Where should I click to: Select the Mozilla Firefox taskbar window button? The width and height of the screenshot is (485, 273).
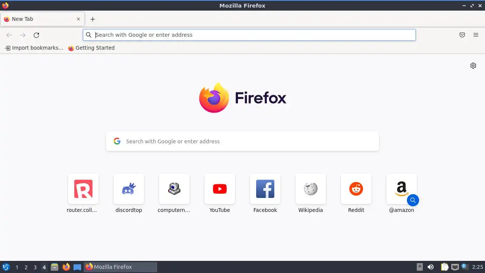click(x=120, y=267)
